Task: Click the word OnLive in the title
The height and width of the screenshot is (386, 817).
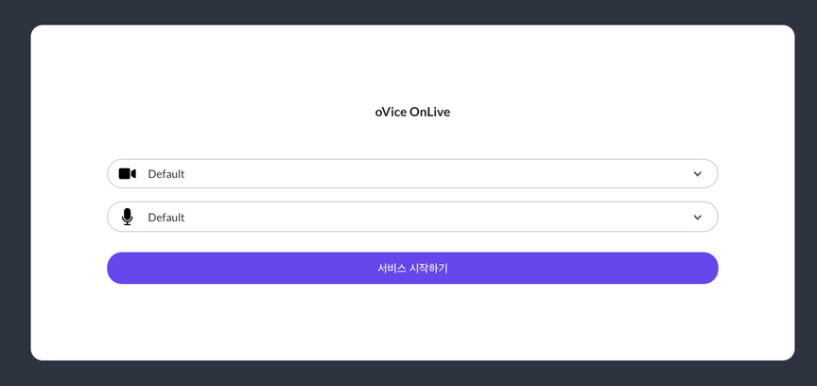Action: 430,113
